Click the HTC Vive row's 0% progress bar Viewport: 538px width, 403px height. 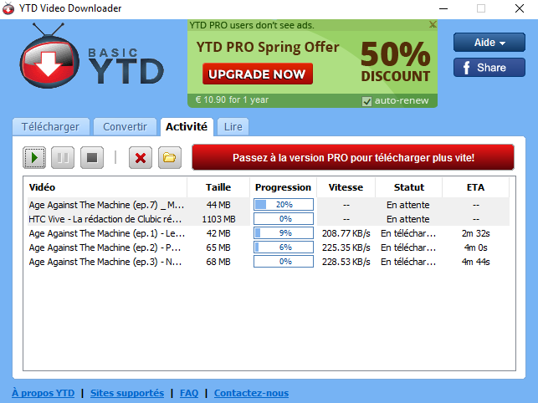284,219
